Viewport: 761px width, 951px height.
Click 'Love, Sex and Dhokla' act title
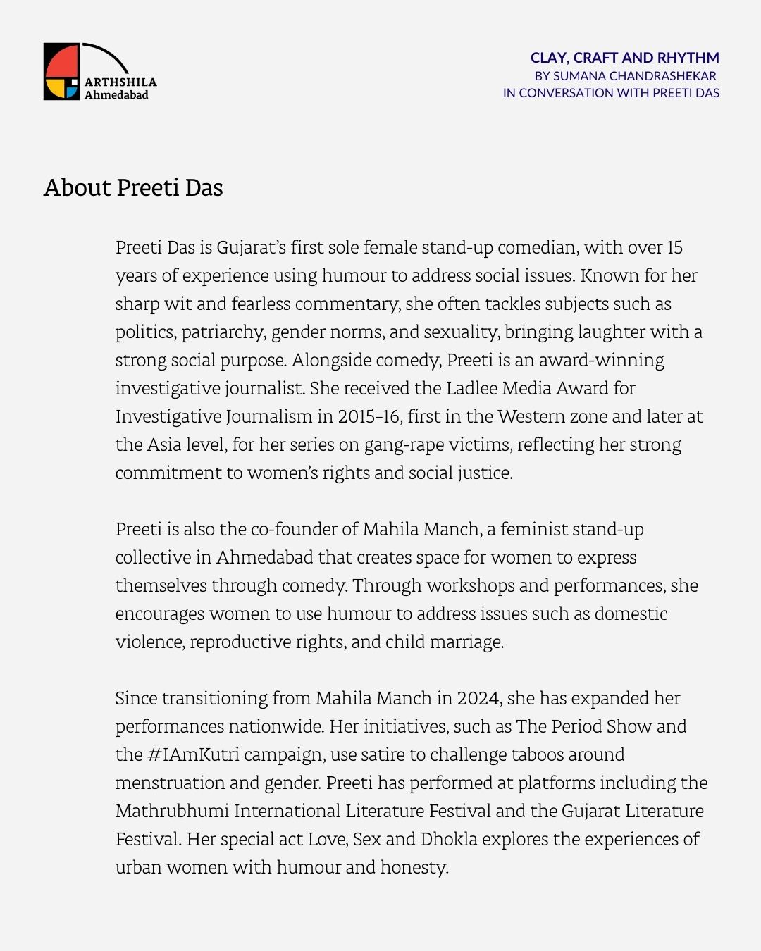click(x=403, y=839)
